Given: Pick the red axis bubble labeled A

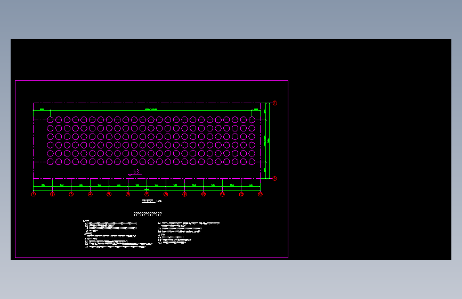Looking at the screenshot, I should point(274,179).
